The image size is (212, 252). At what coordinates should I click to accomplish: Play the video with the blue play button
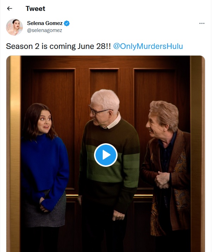point(106,155)
